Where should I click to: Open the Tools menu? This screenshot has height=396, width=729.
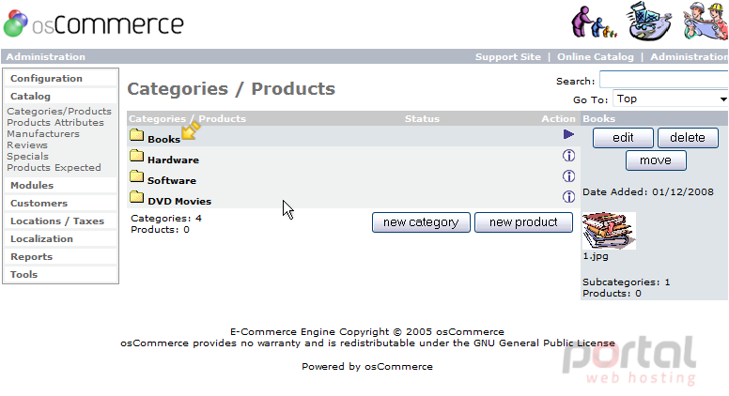(23, 274)
